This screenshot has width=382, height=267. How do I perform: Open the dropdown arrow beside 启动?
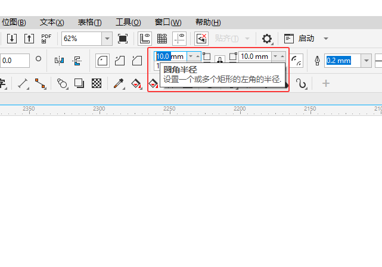pyautogui.click(x=326, y=39)
